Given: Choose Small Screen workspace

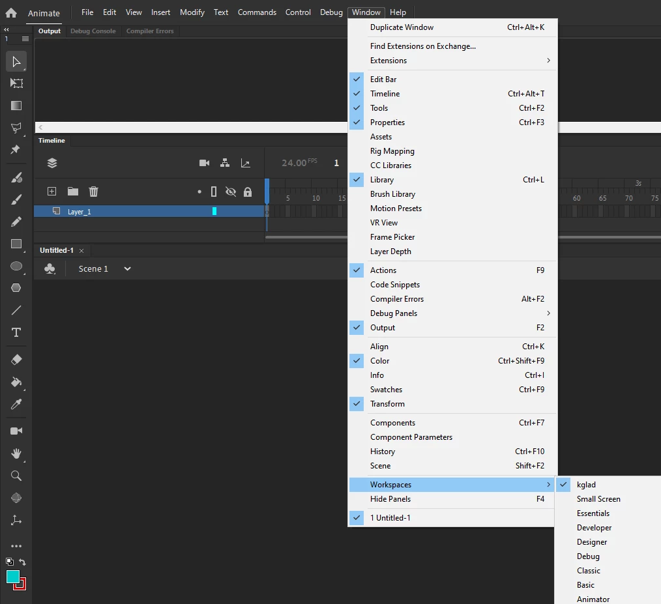Looking at the screenshot, I should pyautogui.click(x=598, y=499).
